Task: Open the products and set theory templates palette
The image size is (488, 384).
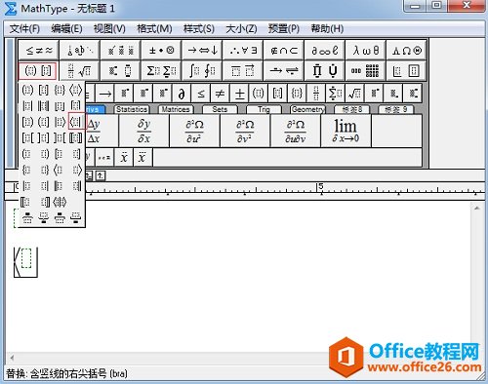Action: point(324,70)
